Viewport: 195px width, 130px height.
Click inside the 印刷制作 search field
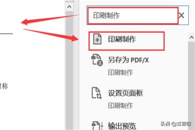tap(133, 15)
